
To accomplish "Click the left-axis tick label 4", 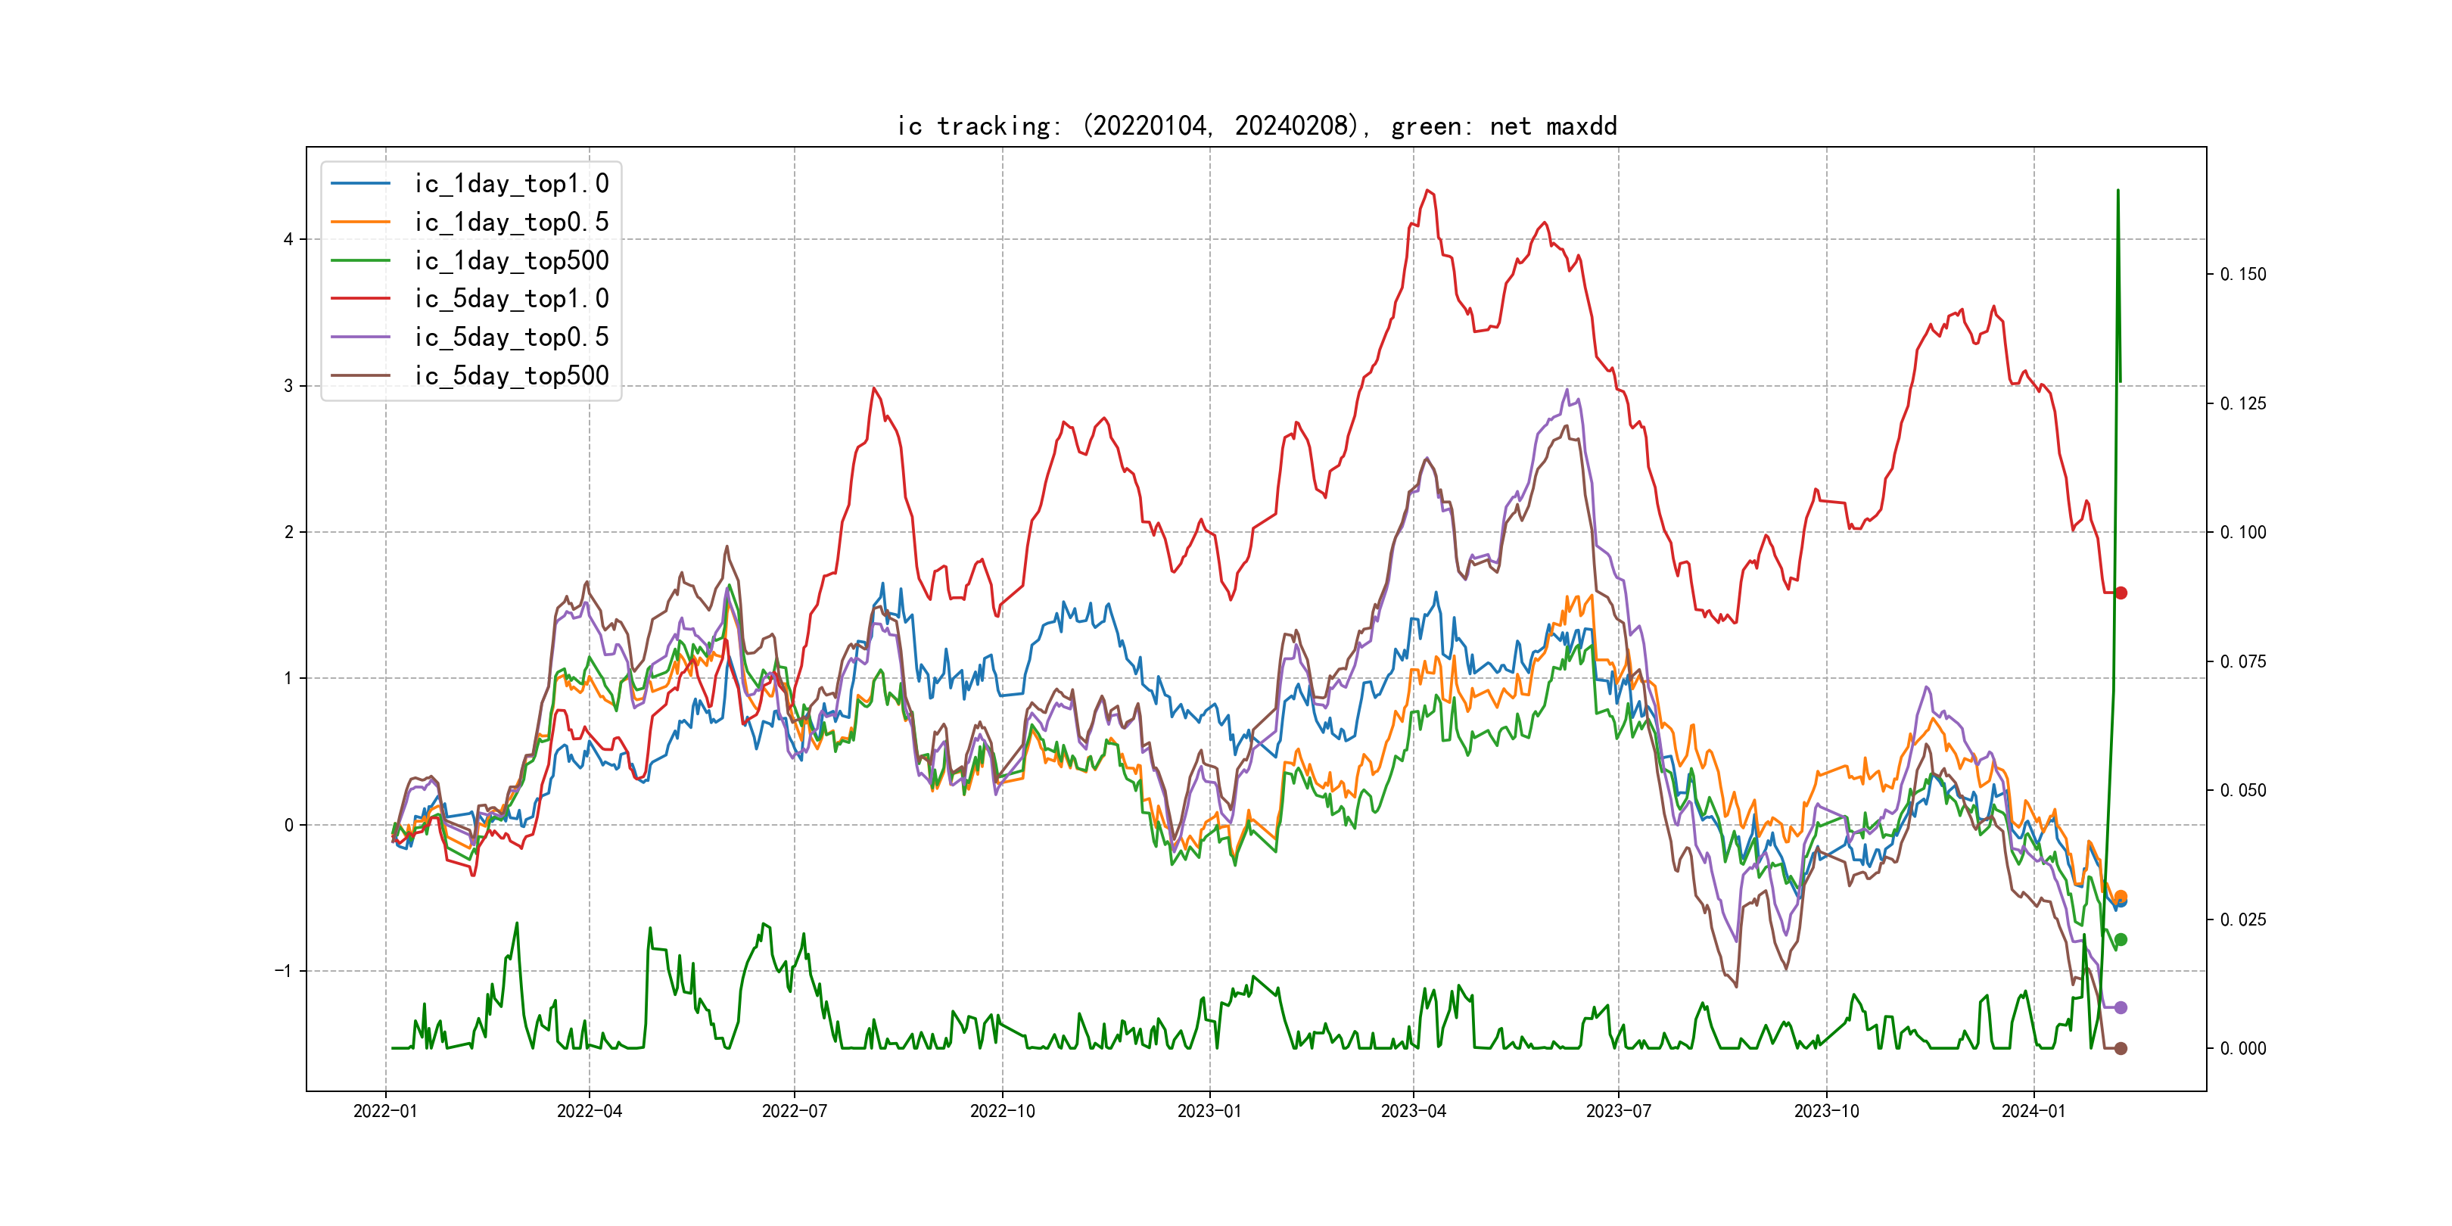I will click(288, 240).
